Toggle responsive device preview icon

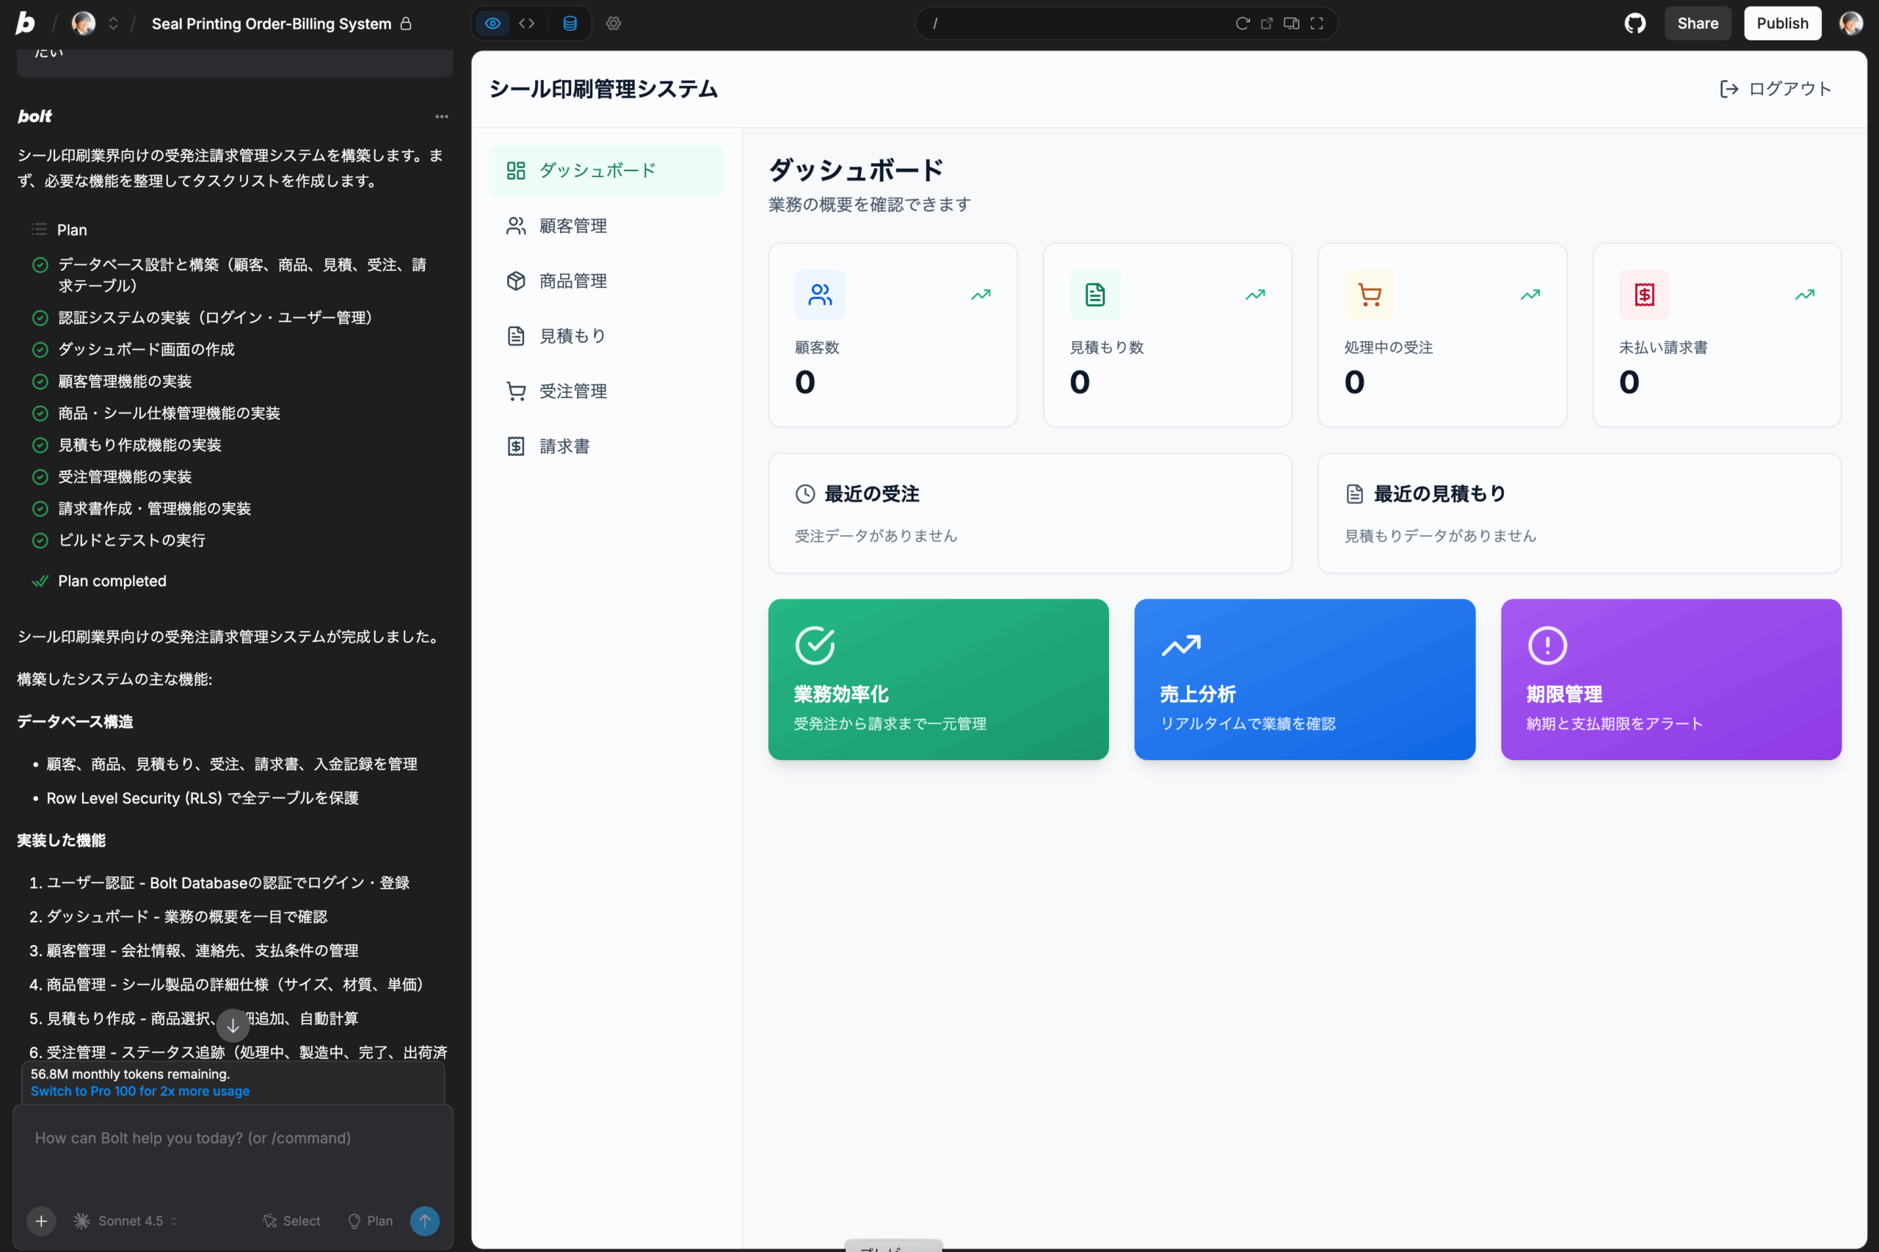pos(1291,23)
